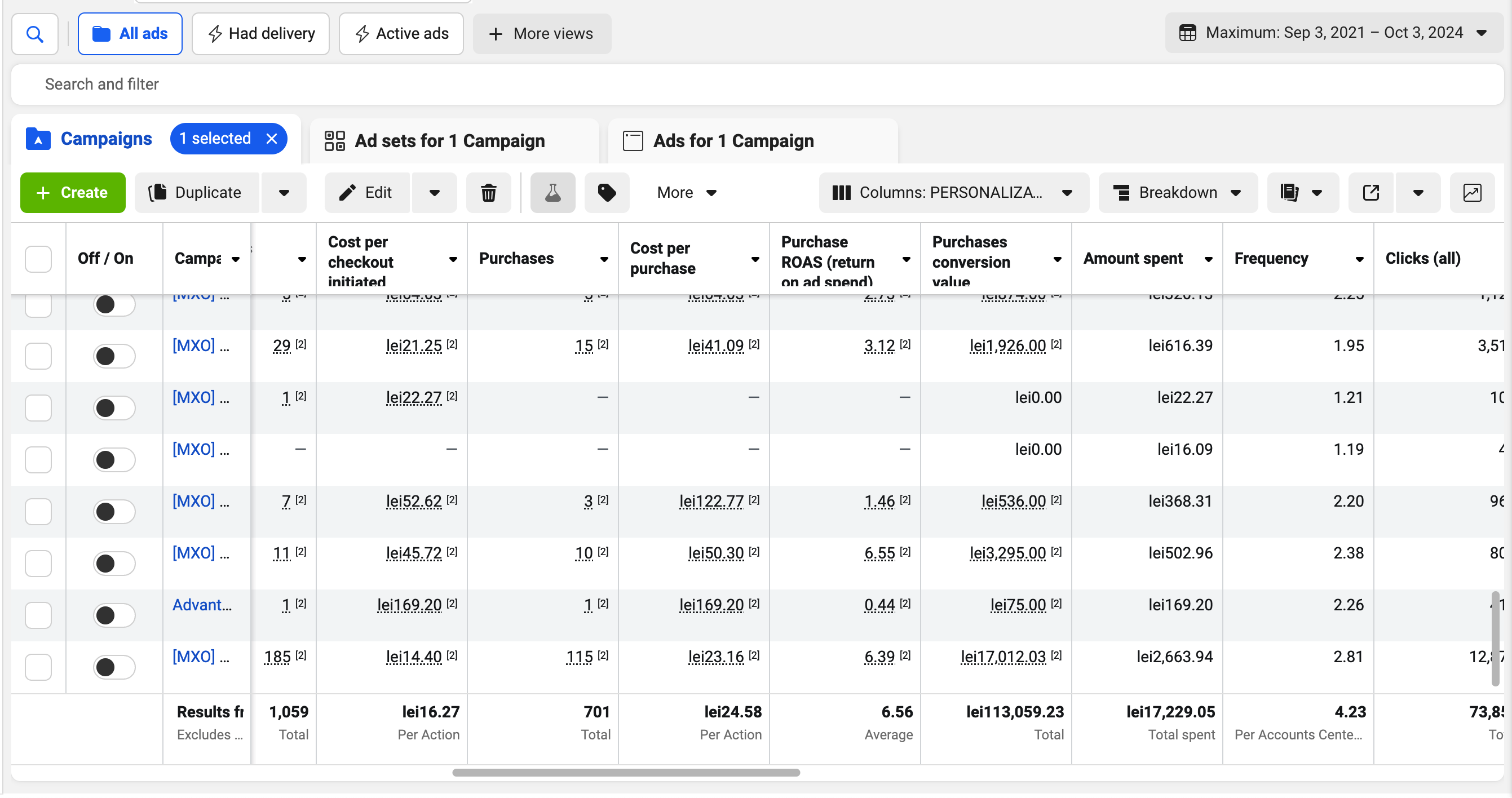
Task: Click the Columns bars icon
Action: coord(841,193)
